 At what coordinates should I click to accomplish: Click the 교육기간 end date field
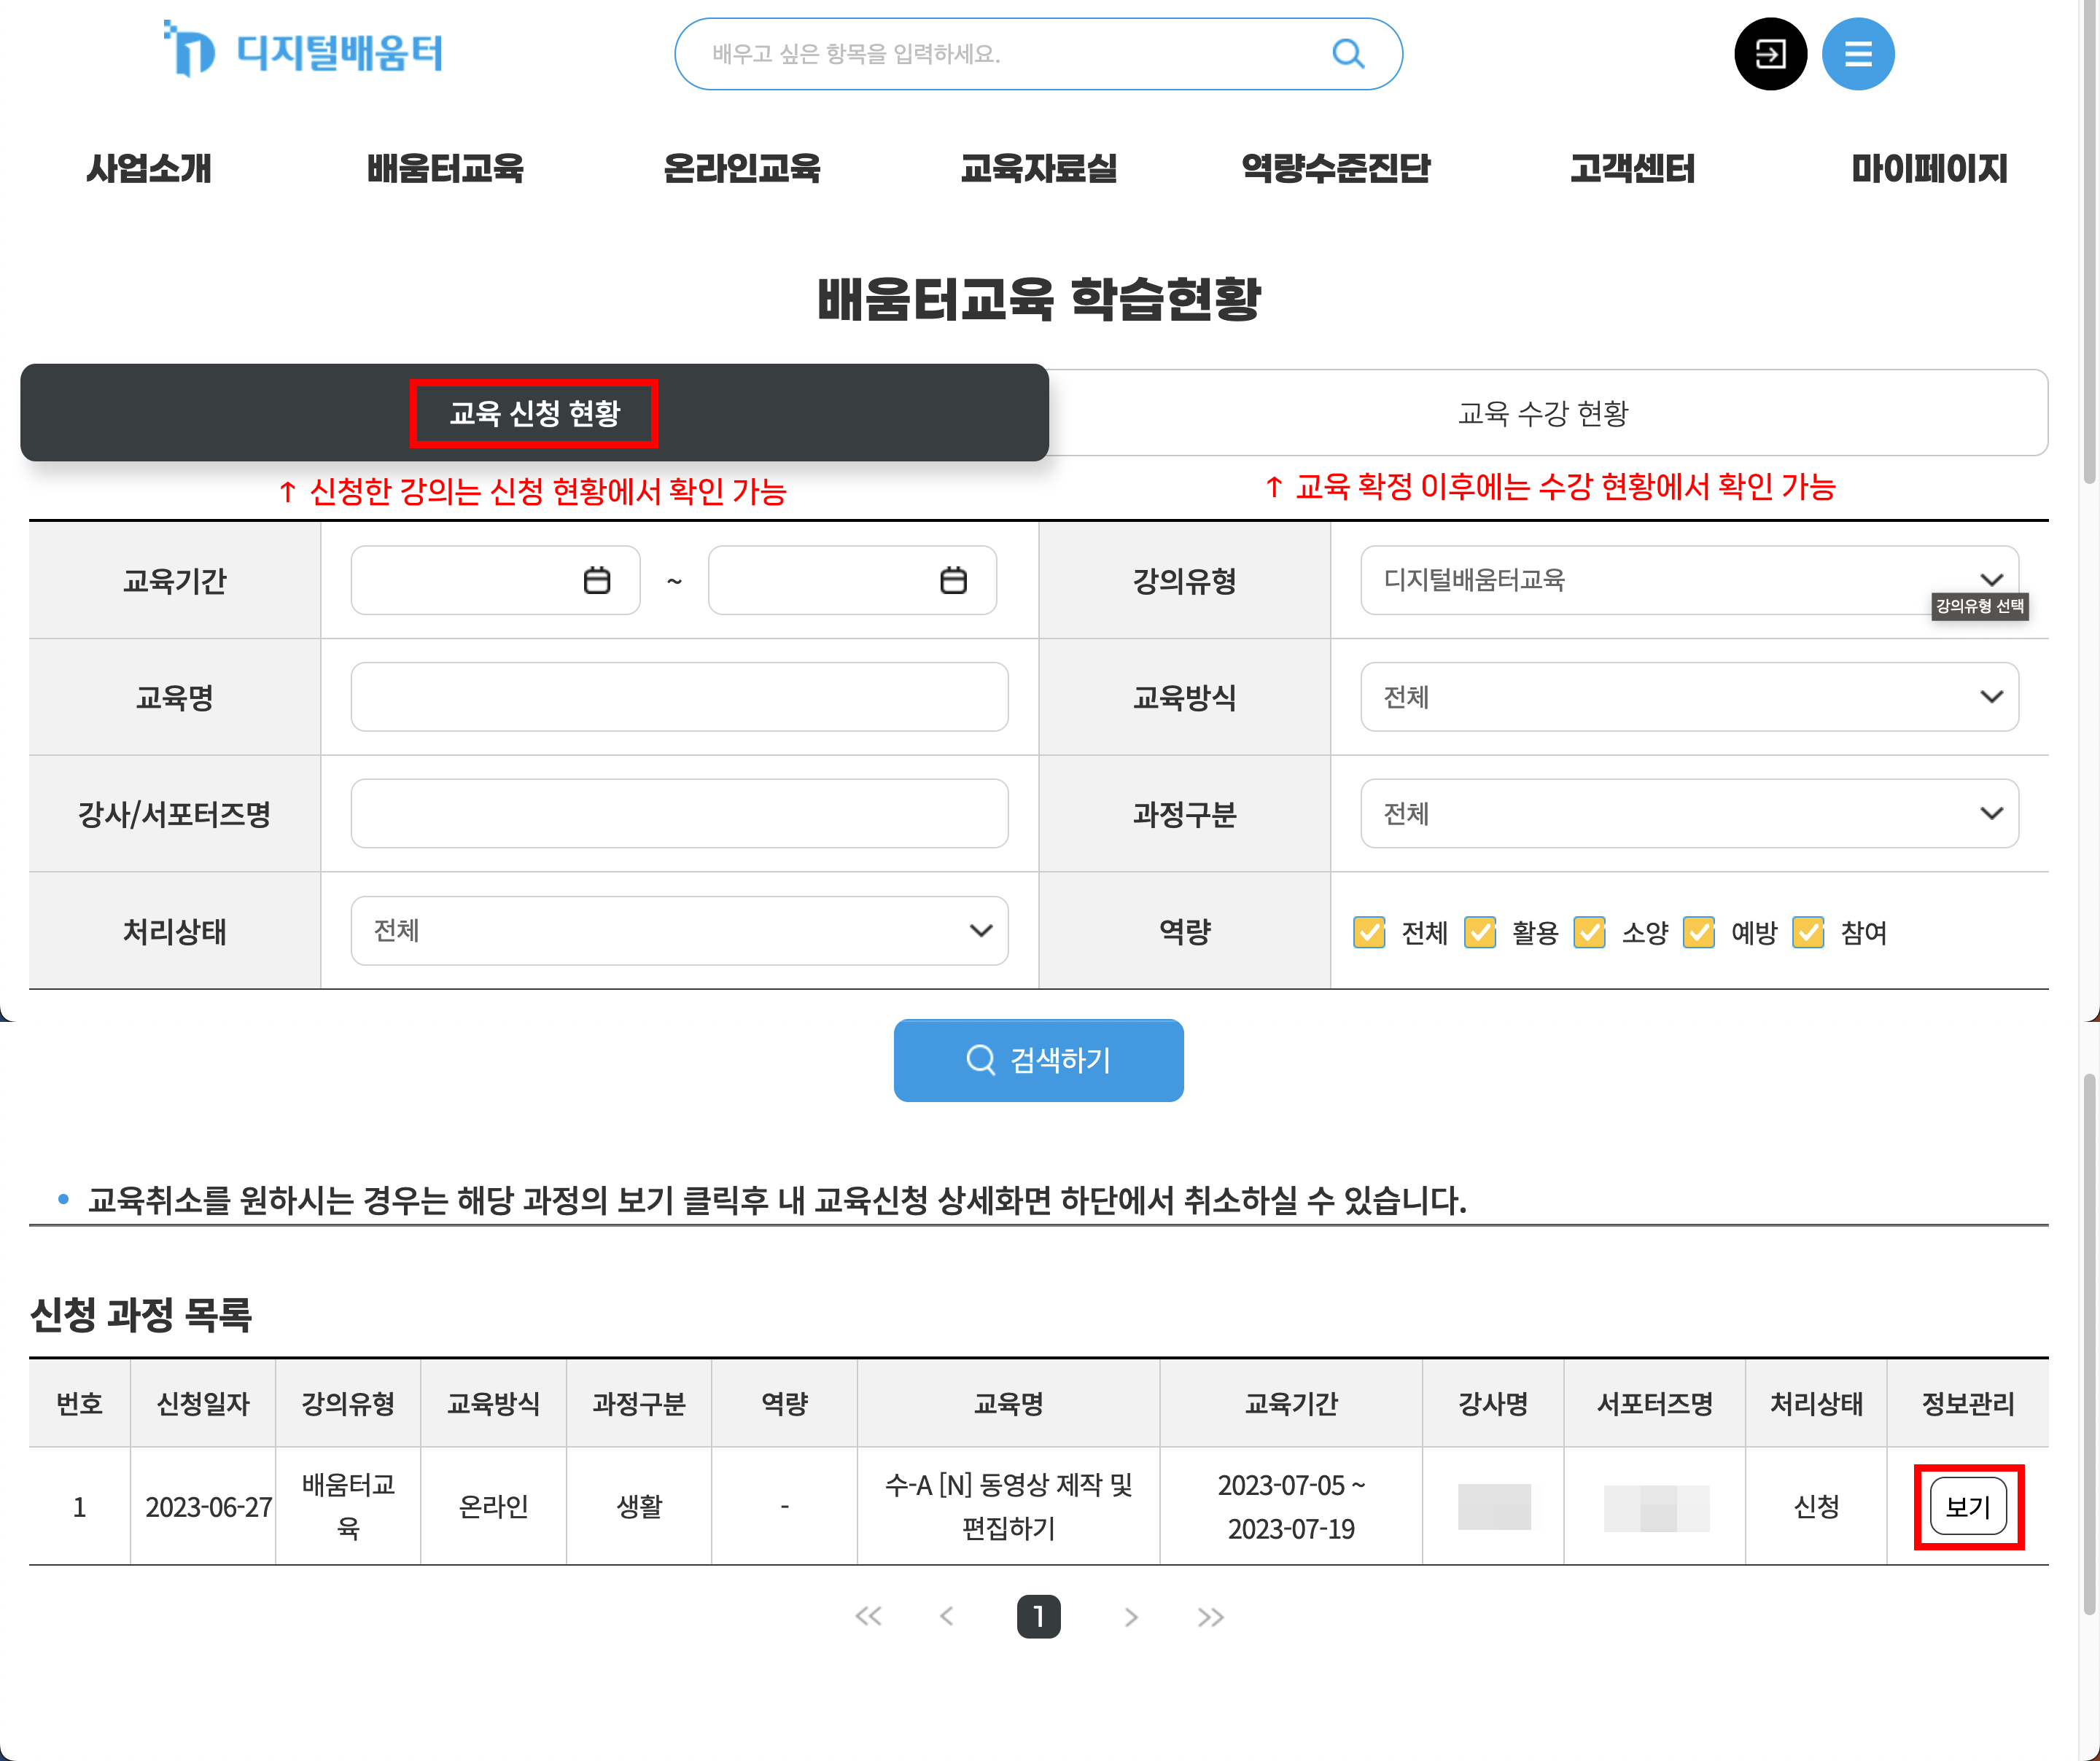[852, 579]
